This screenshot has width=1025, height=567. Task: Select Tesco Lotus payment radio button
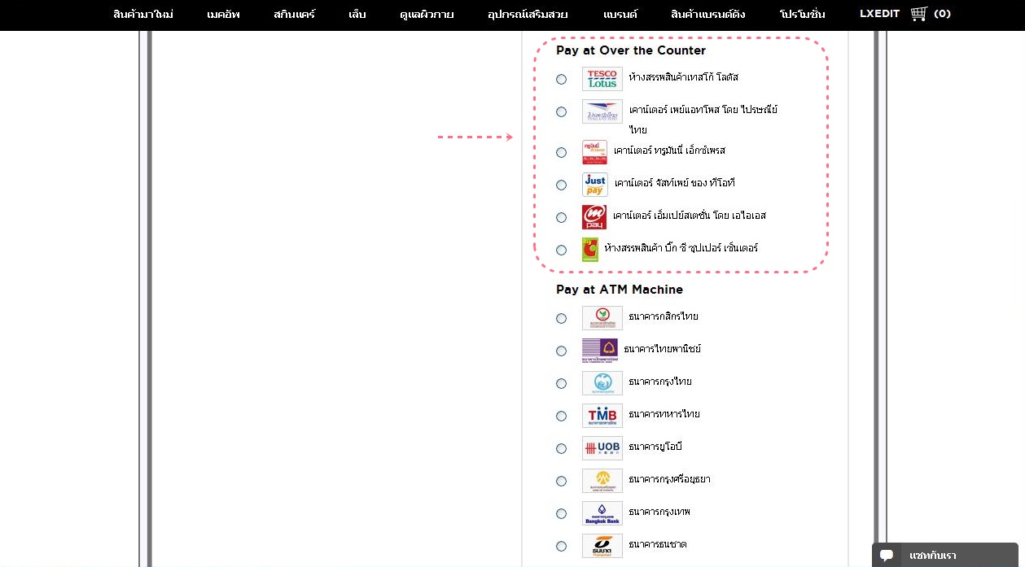(561, 79)
